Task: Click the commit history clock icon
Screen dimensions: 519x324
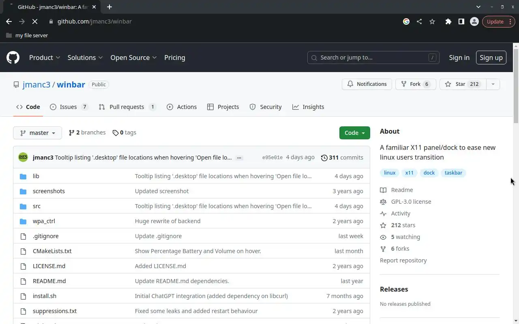Action: [x=324, y=158]
